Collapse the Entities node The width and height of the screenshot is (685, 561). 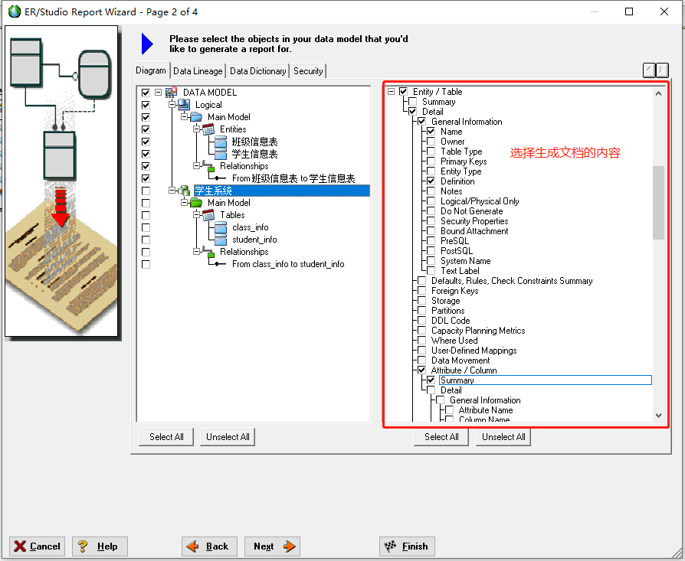tap(197, 129)
